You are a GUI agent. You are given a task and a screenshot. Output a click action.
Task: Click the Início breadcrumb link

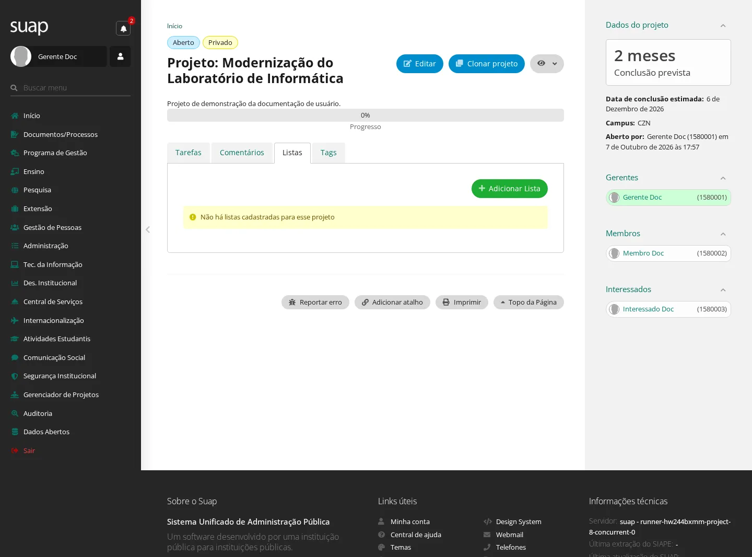tap(174, 26)
